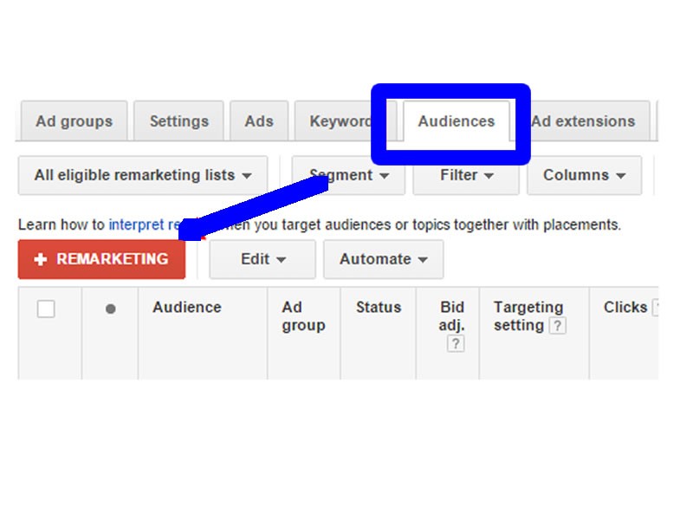Open the Edit dropdown menu
Screen dimensions: 693x520
pos(262,258)
